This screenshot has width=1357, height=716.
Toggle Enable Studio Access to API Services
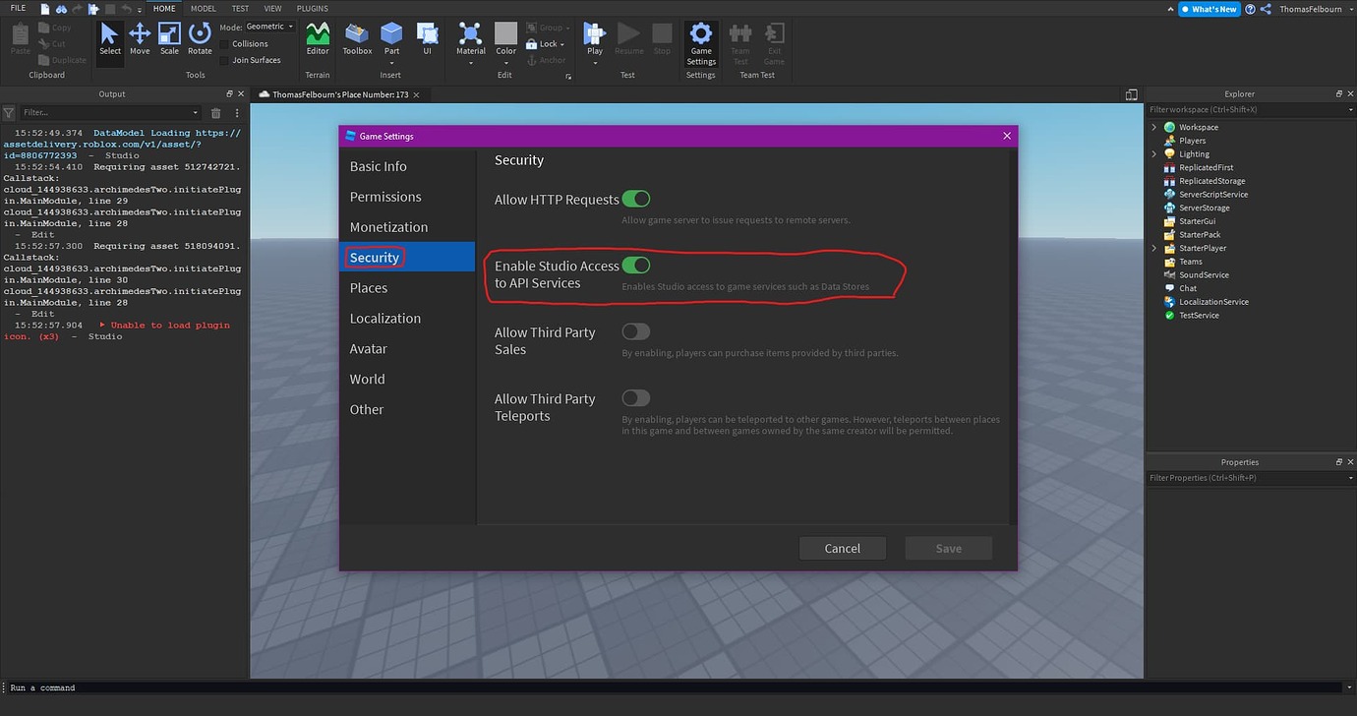tap(636, 266)
